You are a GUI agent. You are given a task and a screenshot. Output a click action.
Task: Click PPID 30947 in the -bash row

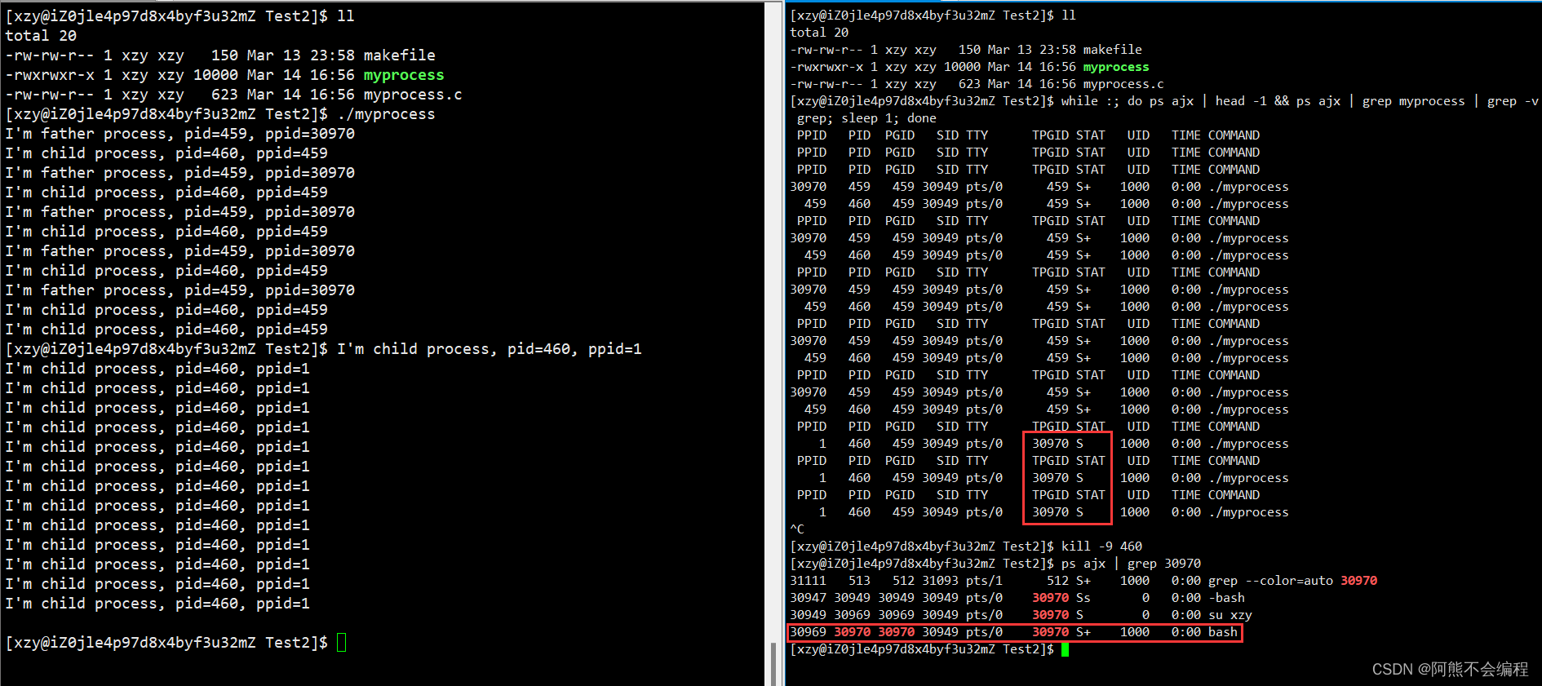coord(808,598)
